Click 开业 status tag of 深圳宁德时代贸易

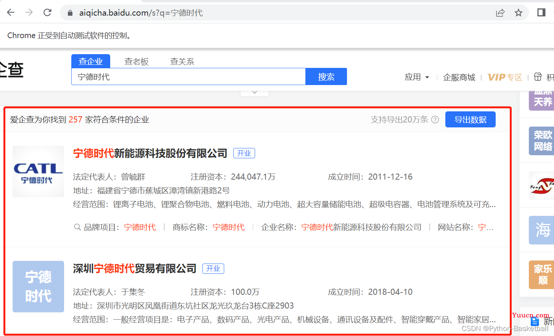(x=213, y=268)
